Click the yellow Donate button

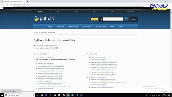click(94, 19)
